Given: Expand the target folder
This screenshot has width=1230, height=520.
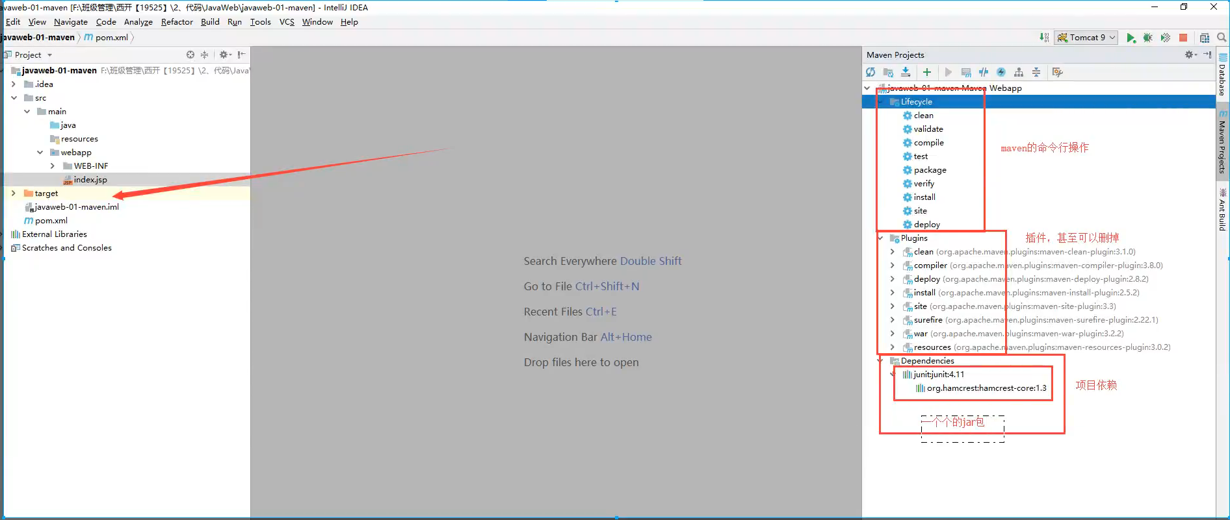Looking at the screenshot, I should (14, 193).
